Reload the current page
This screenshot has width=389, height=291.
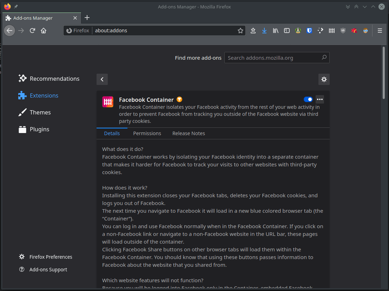click(33, 31)
